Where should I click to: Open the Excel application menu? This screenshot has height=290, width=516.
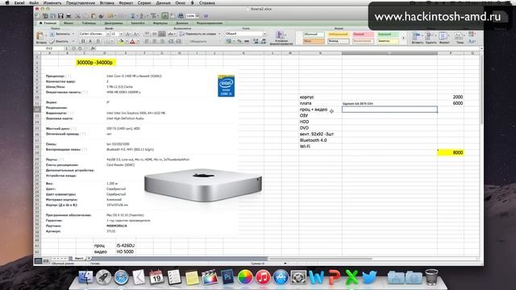tap(19, 3)
